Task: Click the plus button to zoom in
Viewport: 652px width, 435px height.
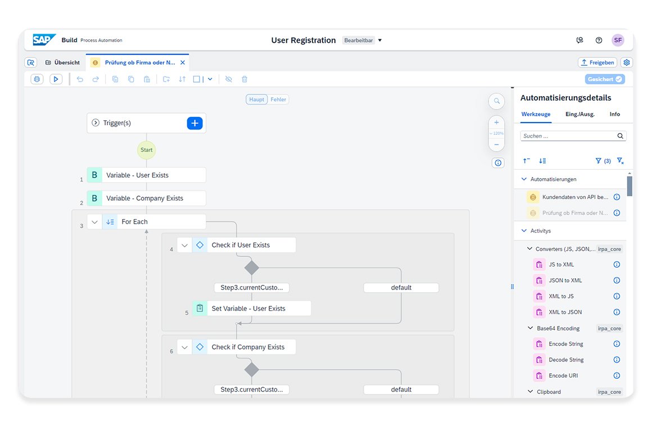Action: pos(496,122)
